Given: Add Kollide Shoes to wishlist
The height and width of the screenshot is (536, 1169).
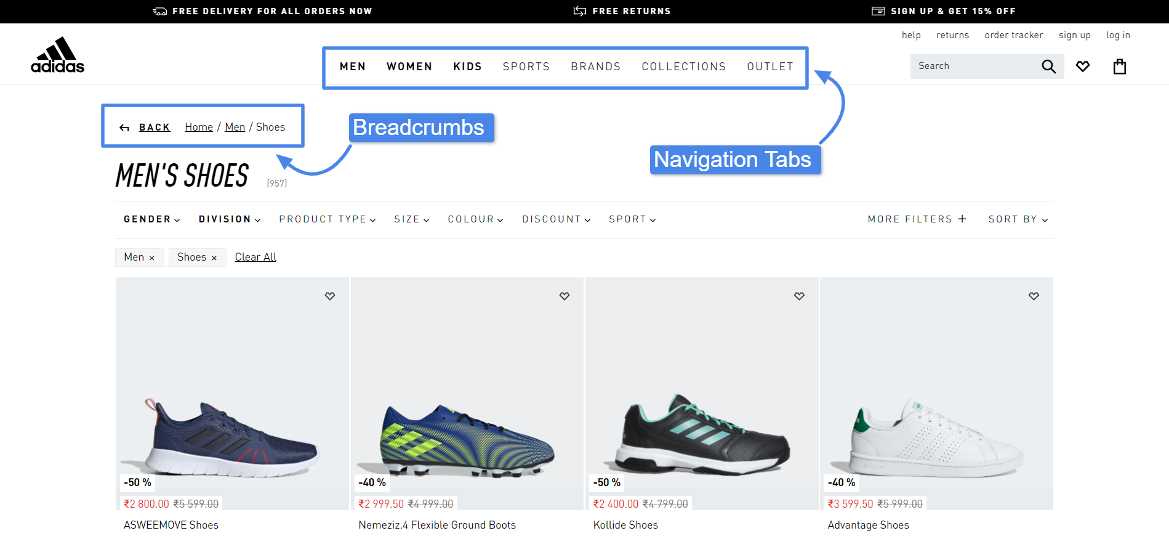Looking at the screenshot, I should coord(799,296).
